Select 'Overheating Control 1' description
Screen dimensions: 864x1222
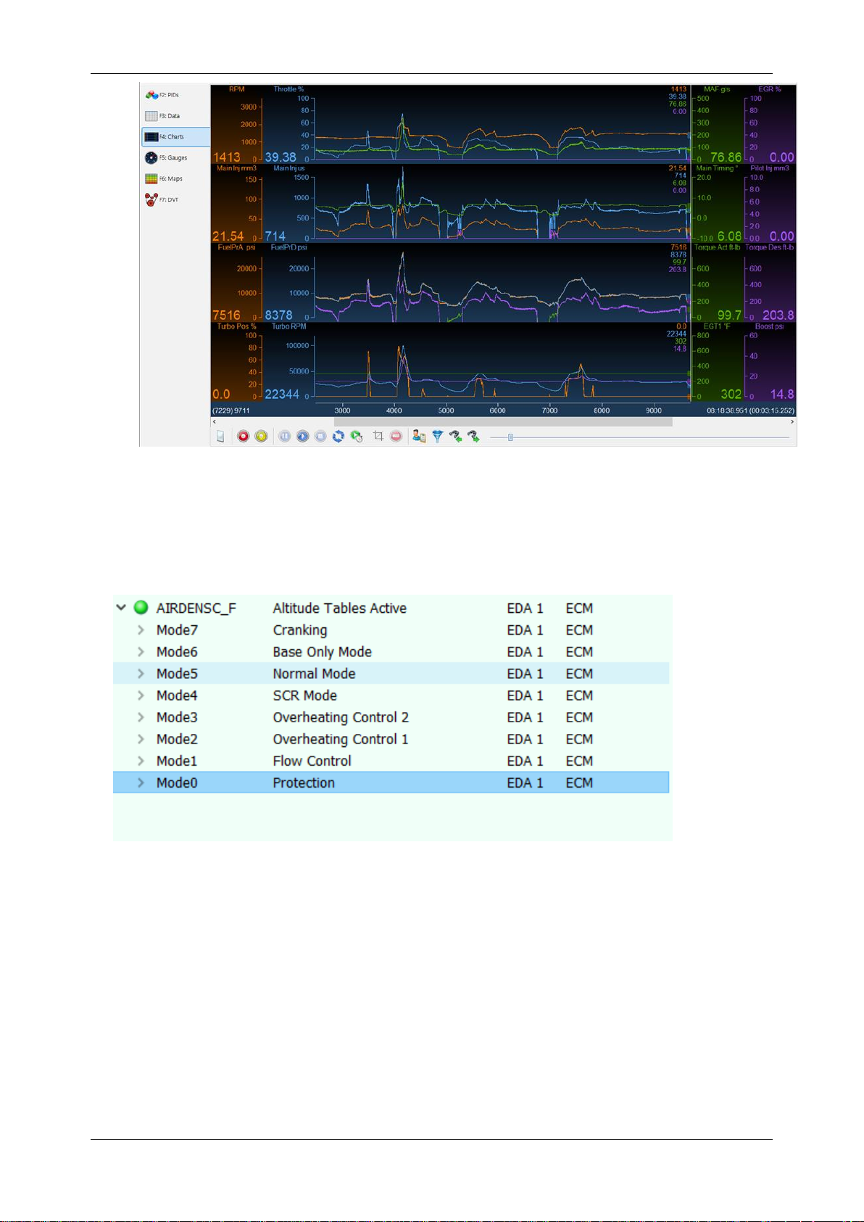[341, 739]
